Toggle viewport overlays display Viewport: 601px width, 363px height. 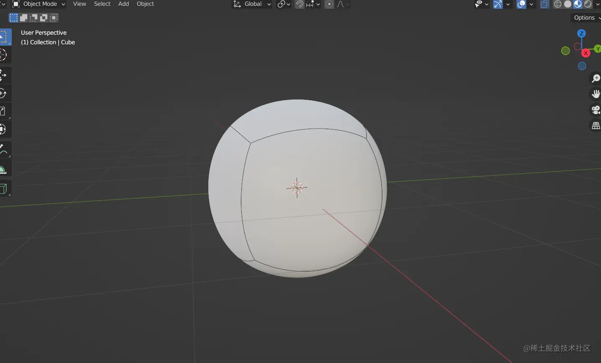521,4
